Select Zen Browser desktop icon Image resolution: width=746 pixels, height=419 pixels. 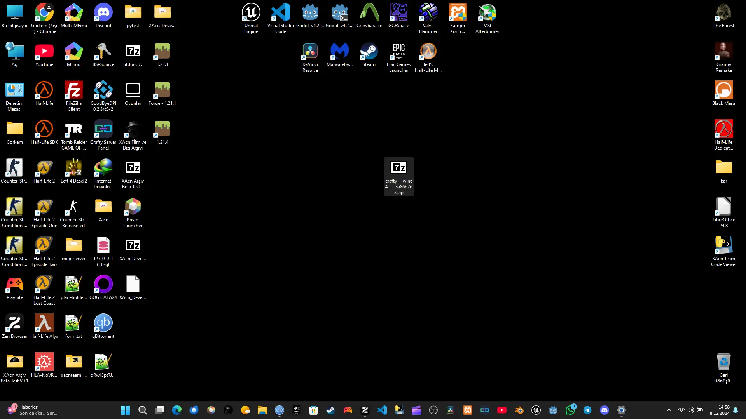[x=14, y=326]
